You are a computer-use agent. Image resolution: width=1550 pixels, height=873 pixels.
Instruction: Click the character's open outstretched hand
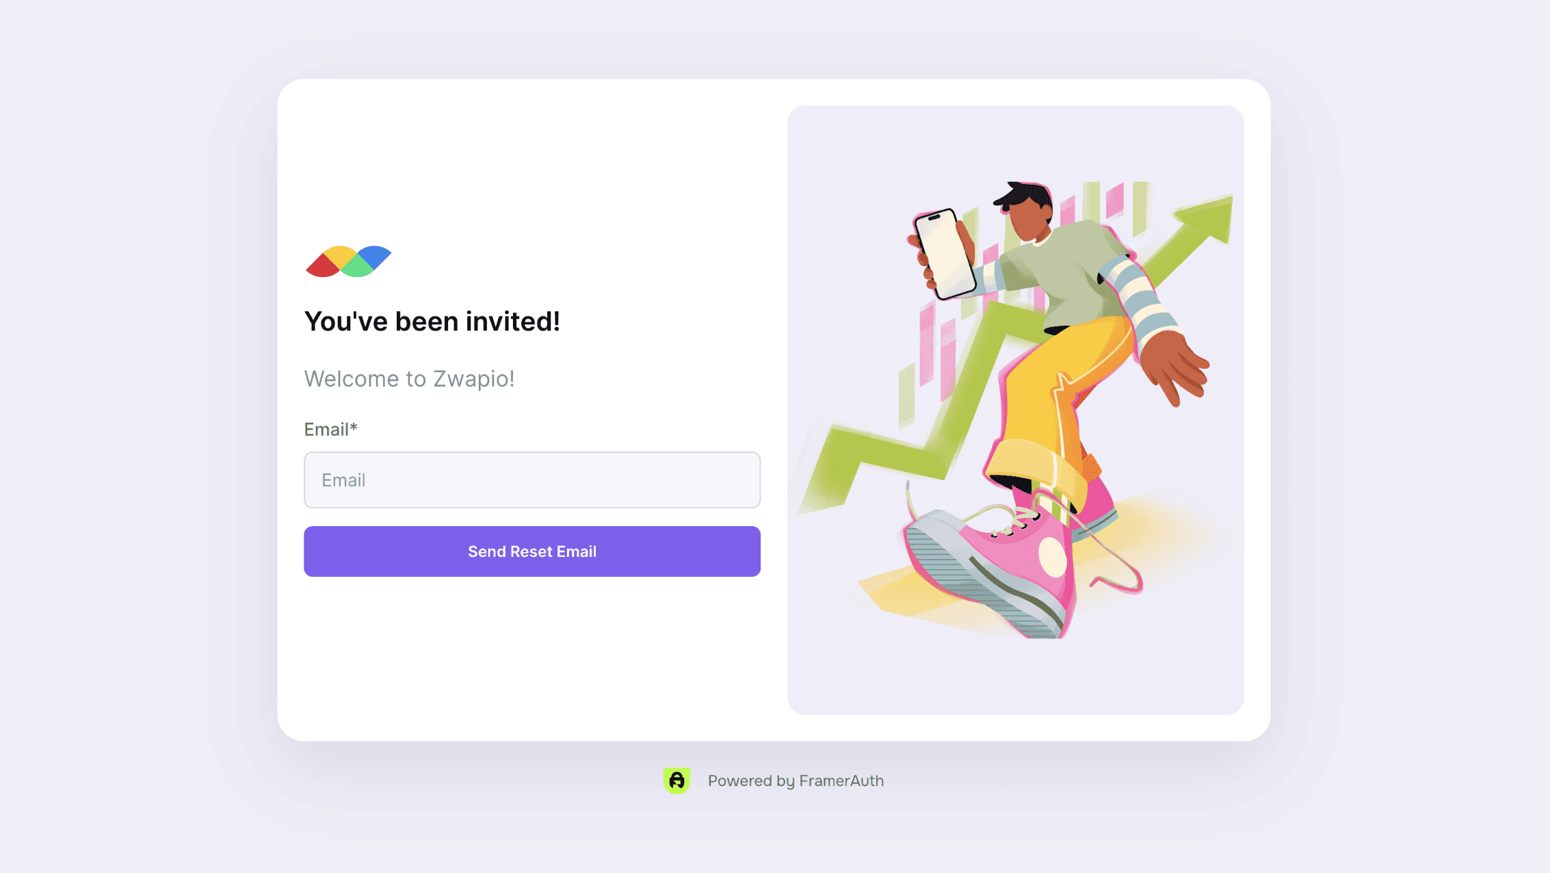(1175, 367)
